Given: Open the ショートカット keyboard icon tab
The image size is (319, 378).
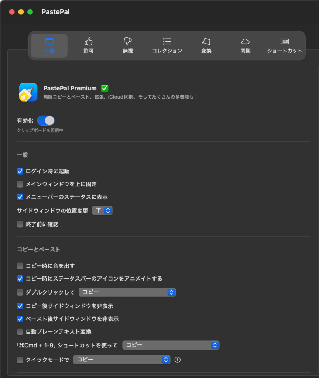Looking at the screenshot, I should coord(284,45).
